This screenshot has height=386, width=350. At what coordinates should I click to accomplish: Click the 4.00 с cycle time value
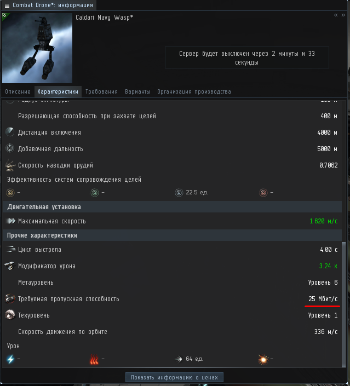click(329, 249)
